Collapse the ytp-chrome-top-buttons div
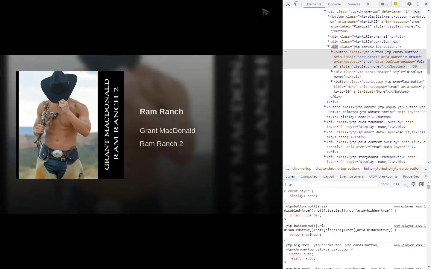This screenshot has width=431, height=269. (328, 46)
